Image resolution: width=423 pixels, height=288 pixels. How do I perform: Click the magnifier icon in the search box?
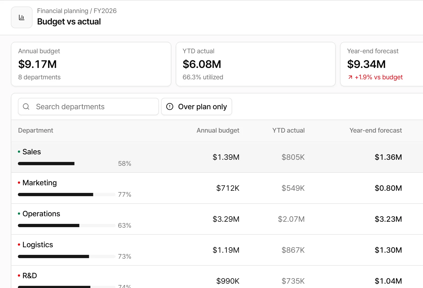[26, 107]
